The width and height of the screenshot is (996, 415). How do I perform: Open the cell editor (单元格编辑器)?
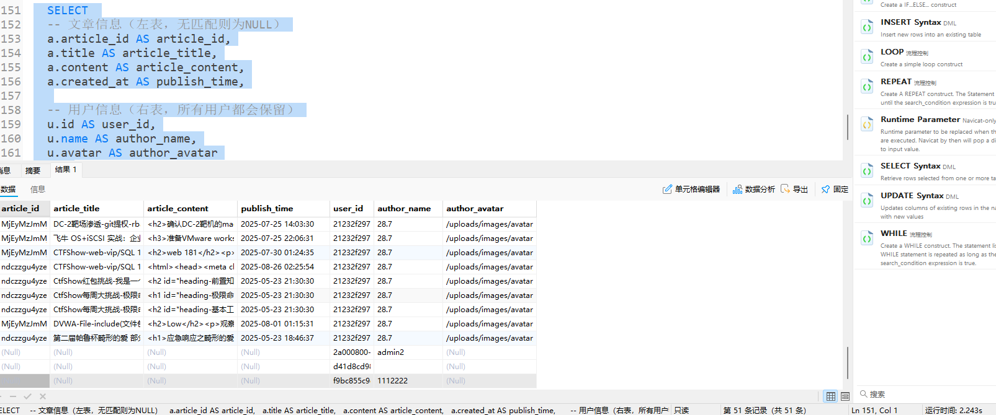coord(691,190)
